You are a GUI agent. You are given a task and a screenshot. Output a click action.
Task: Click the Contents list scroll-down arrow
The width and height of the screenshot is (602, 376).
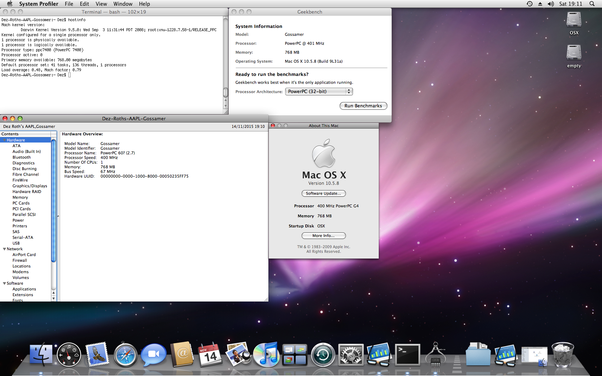[54, 298]
